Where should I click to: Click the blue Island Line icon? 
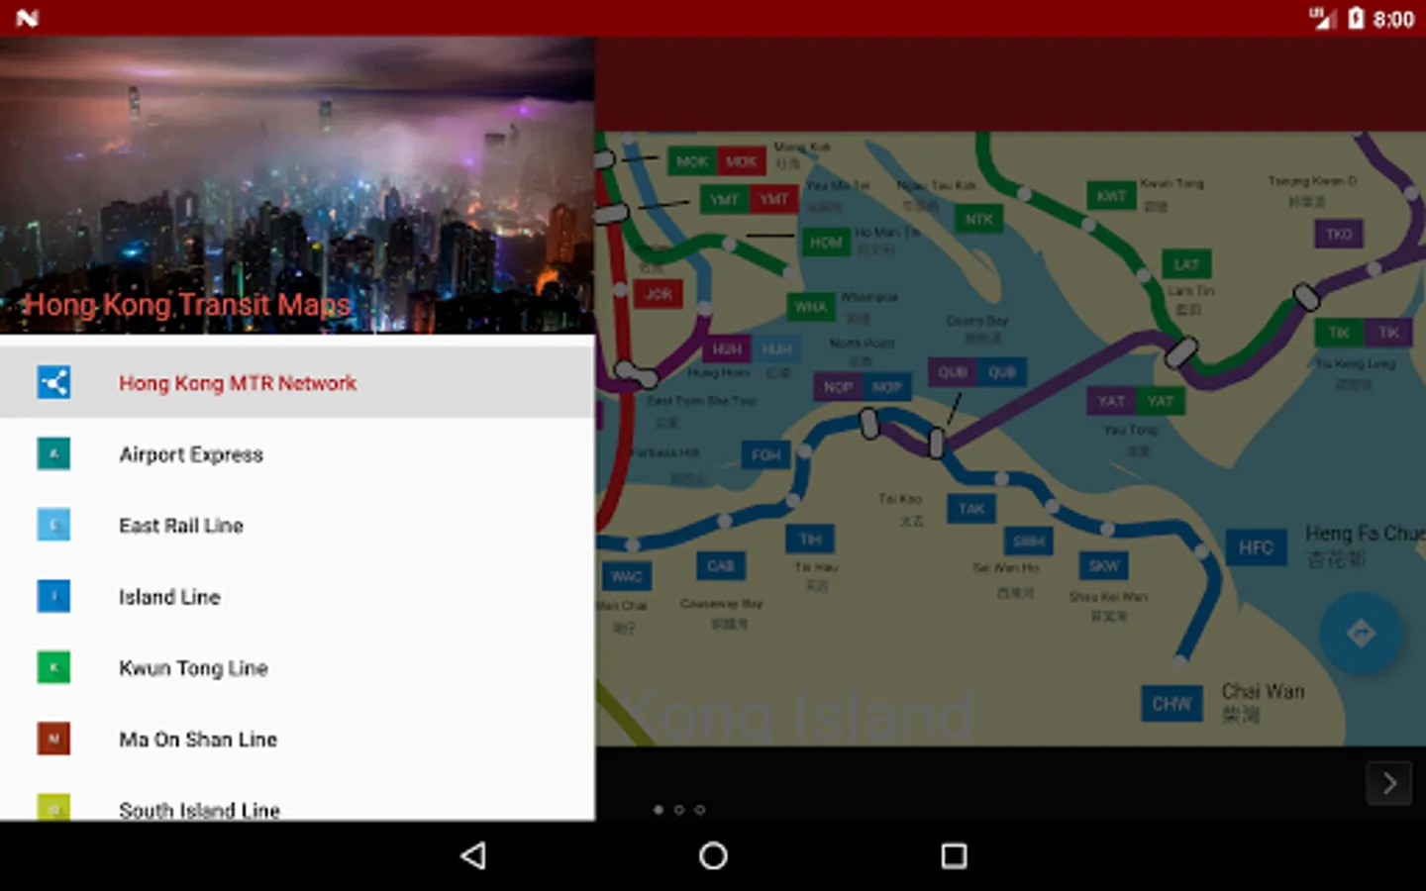53,596
